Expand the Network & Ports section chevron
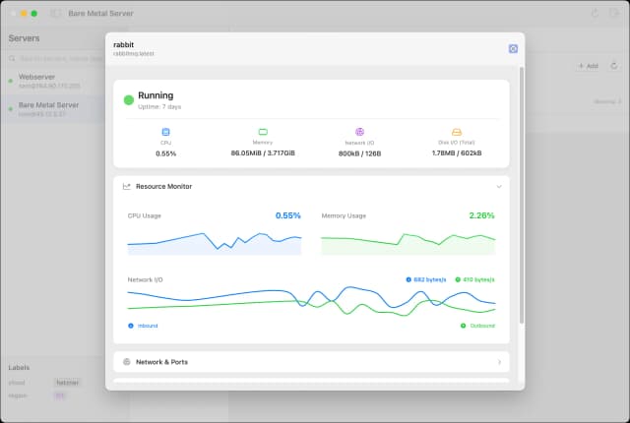Screen dimensions: 630x423 (x=499, y=362)
